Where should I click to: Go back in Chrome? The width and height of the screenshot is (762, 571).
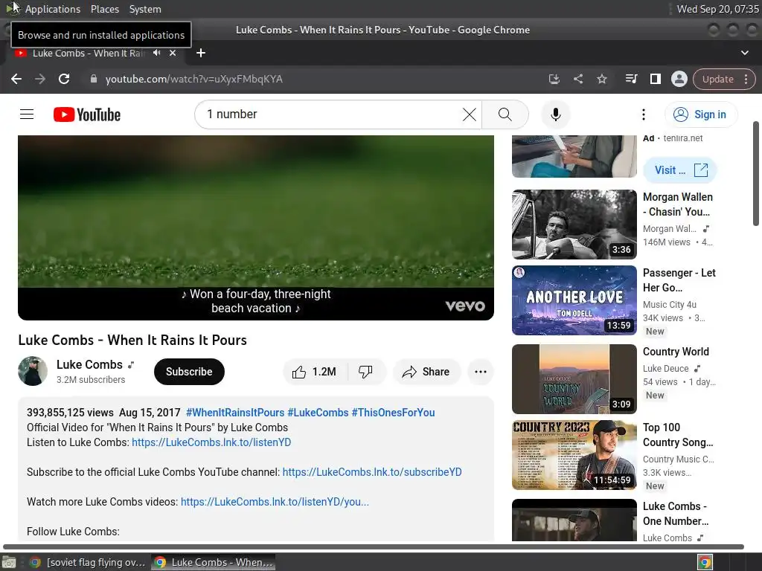pyautogui.click(x=16, y=79)
